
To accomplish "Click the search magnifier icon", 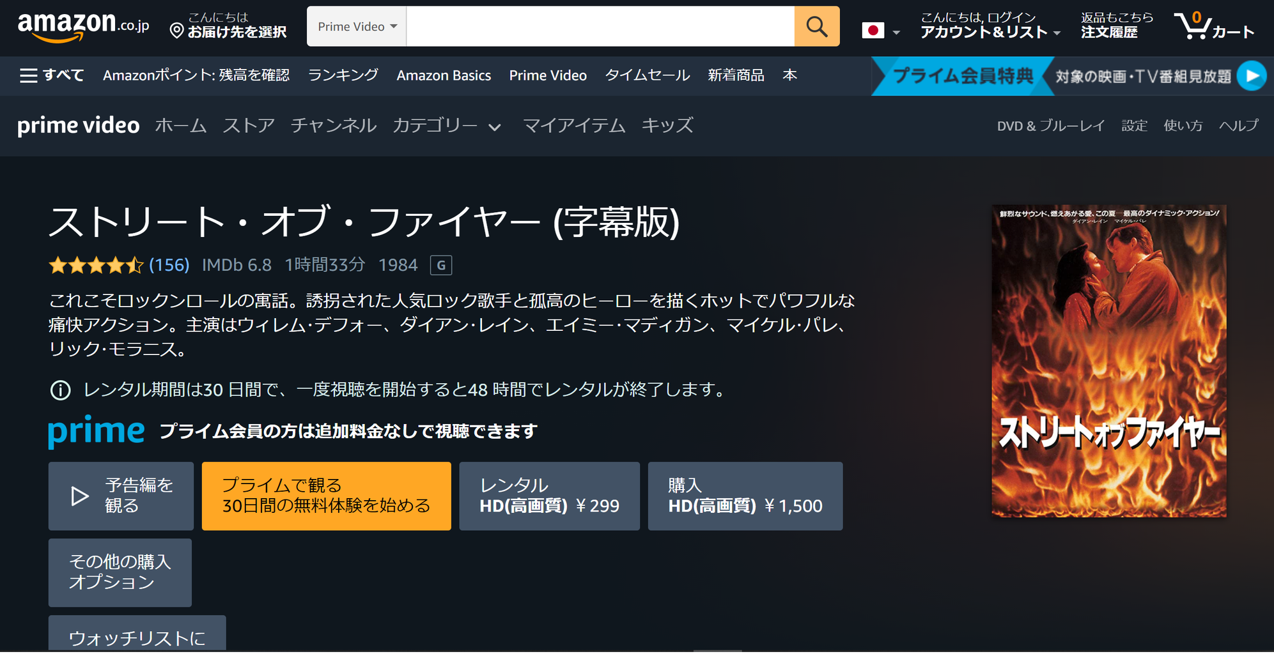I will 816,26.
